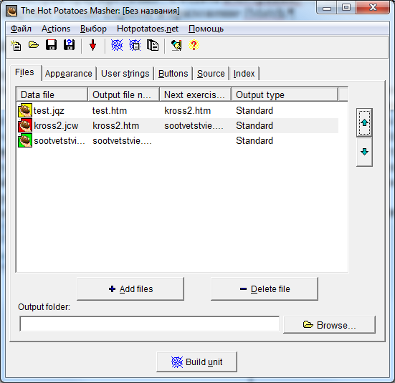Image resolution: width=395 pixels, height=383 pixels.
Task: Click the Output folder text field
Action: [150, 324]
